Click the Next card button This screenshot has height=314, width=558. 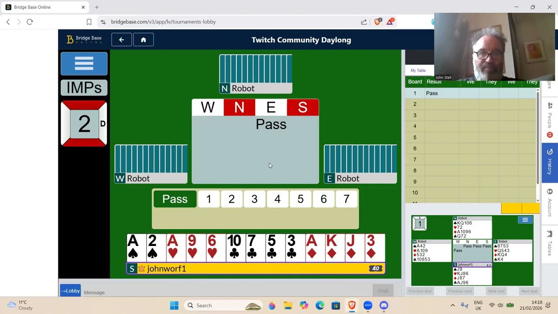tap(496, 291)
